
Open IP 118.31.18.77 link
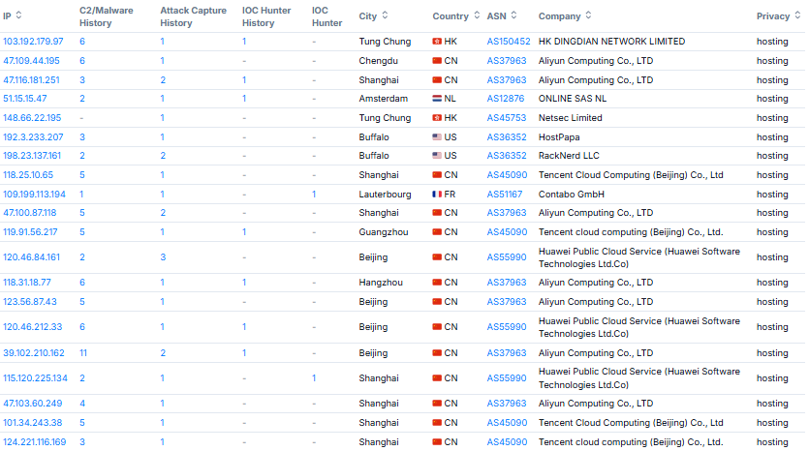(27, 283)
